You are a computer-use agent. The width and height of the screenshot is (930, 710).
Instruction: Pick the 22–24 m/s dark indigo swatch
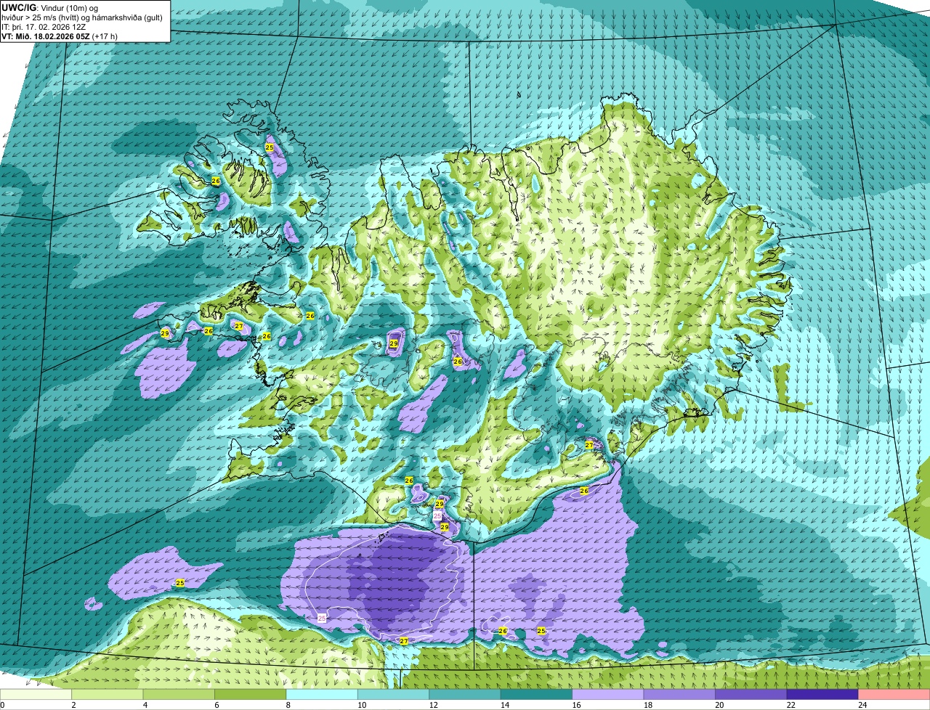click(823, 695)
